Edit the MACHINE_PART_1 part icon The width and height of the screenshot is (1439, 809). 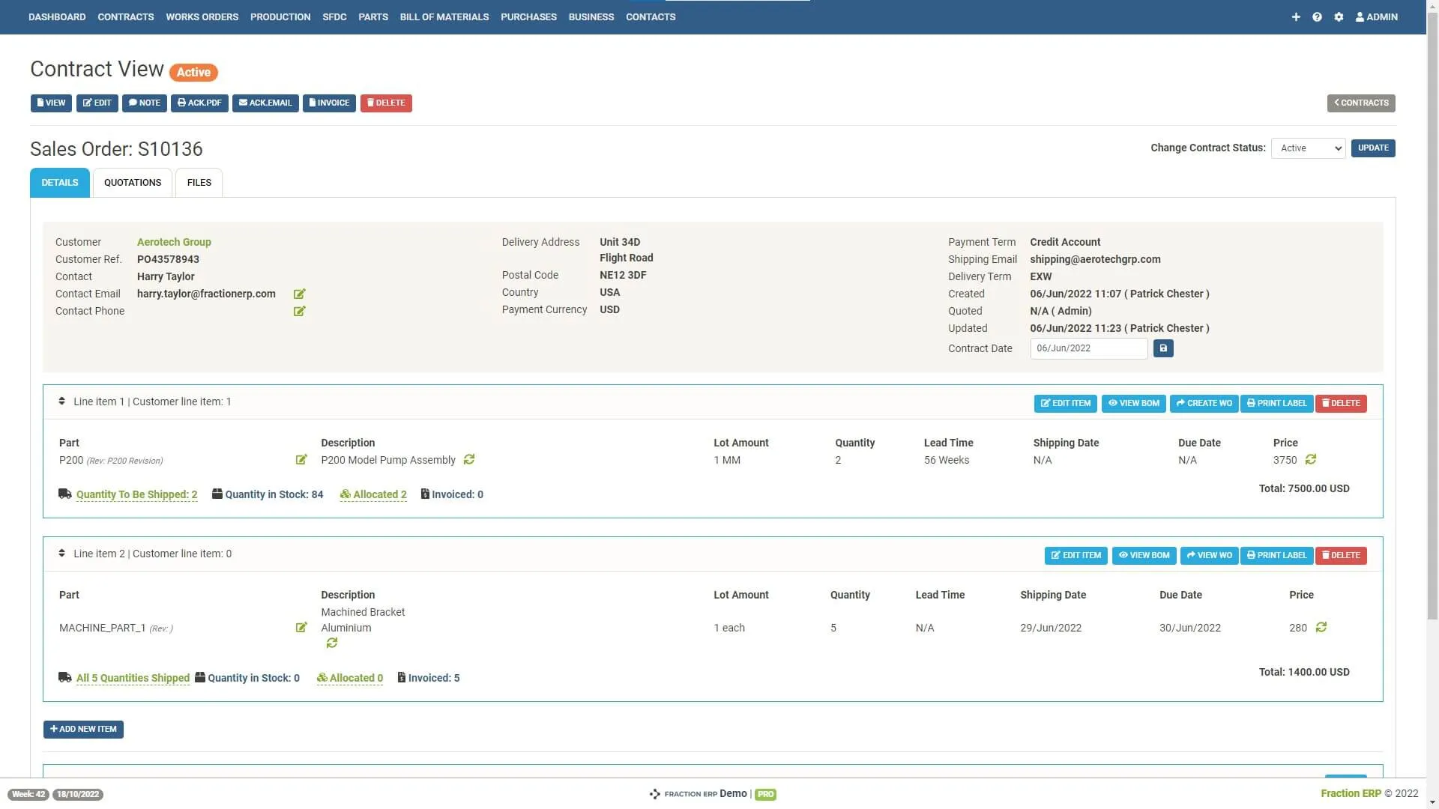coord(301,628)
